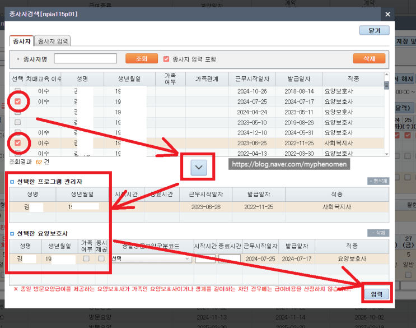Uncheck the 사회복지사 row dated 2023-06-26
Screen dimensions: 416x328
pyautogui.click(x=18, y=143)
